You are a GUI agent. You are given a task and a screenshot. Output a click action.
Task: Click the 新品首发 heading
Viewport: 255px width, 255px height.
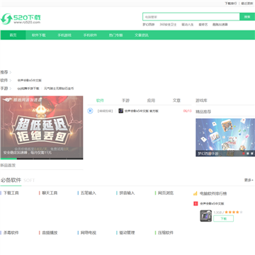click(8, 165)
